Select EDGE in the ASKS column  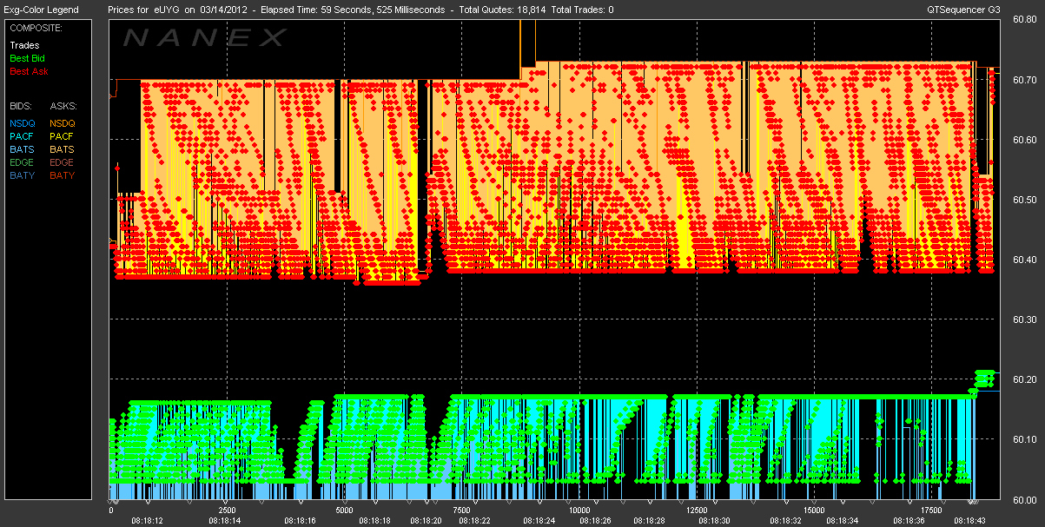[63, 162]
